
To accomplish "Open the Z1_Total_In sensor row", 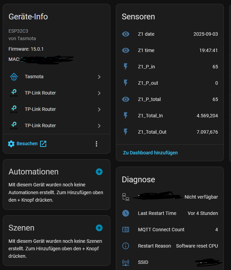I will click(x=150, y=116).
